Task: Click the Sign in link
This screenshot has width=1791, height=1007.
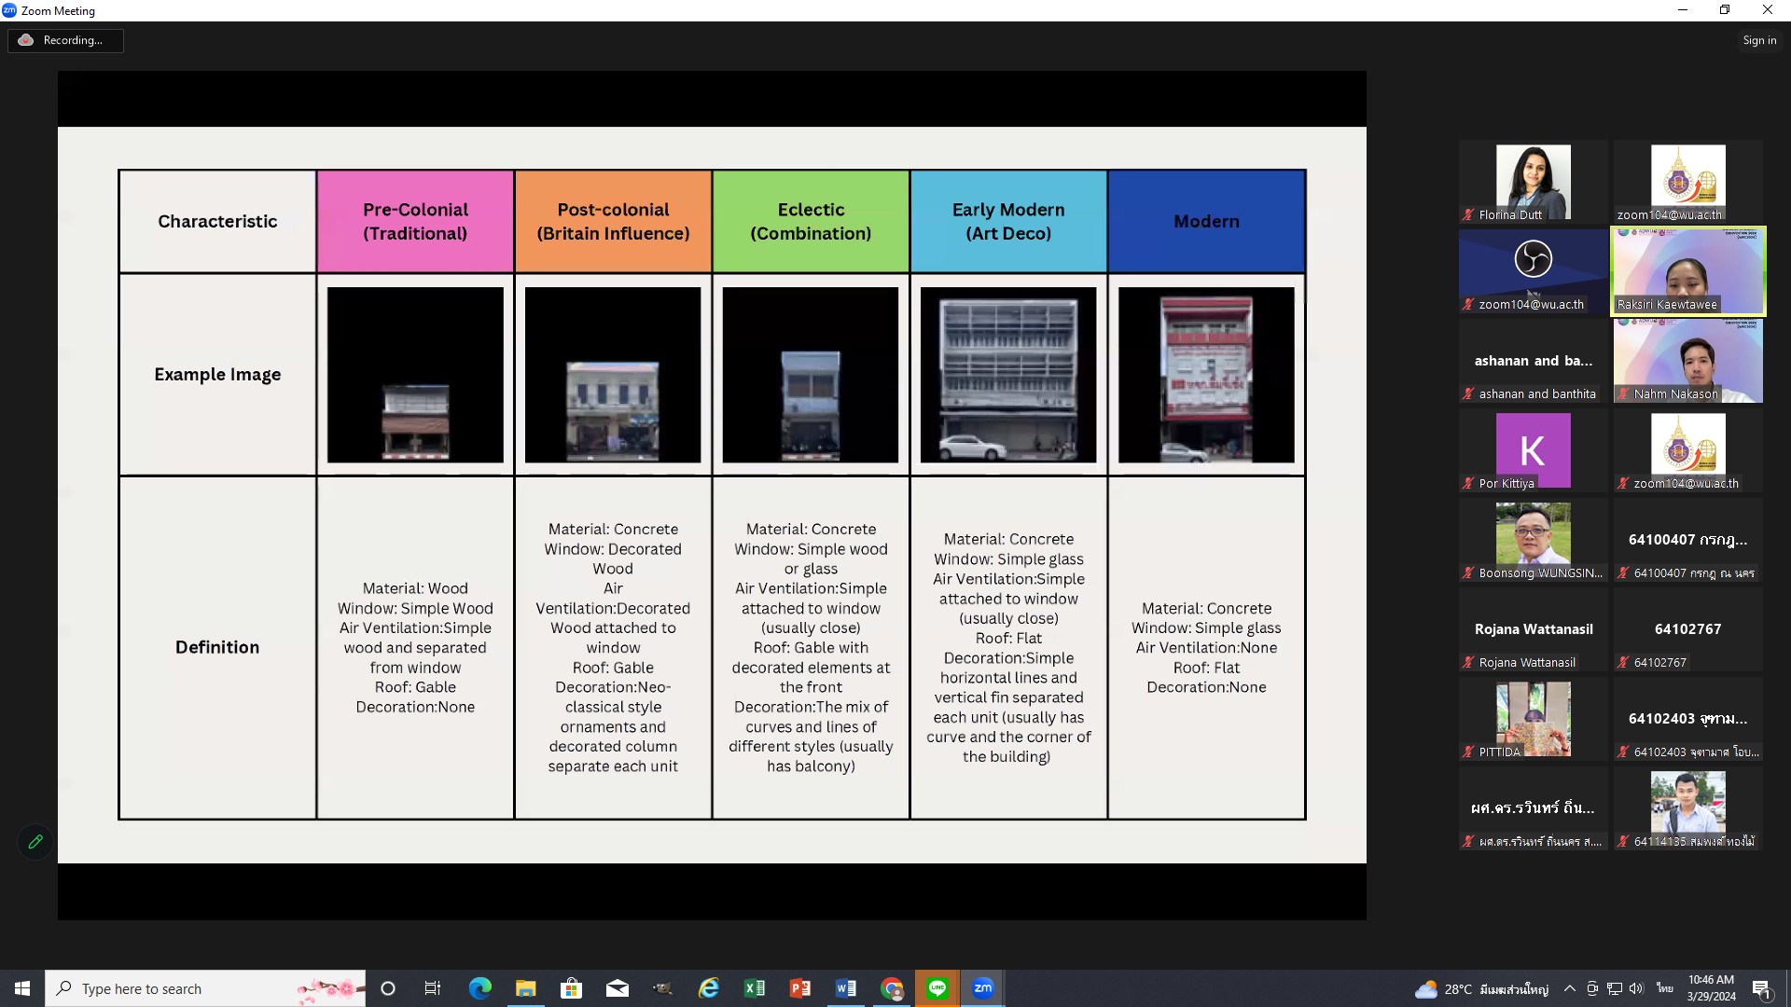Action: coord(1759,40)
